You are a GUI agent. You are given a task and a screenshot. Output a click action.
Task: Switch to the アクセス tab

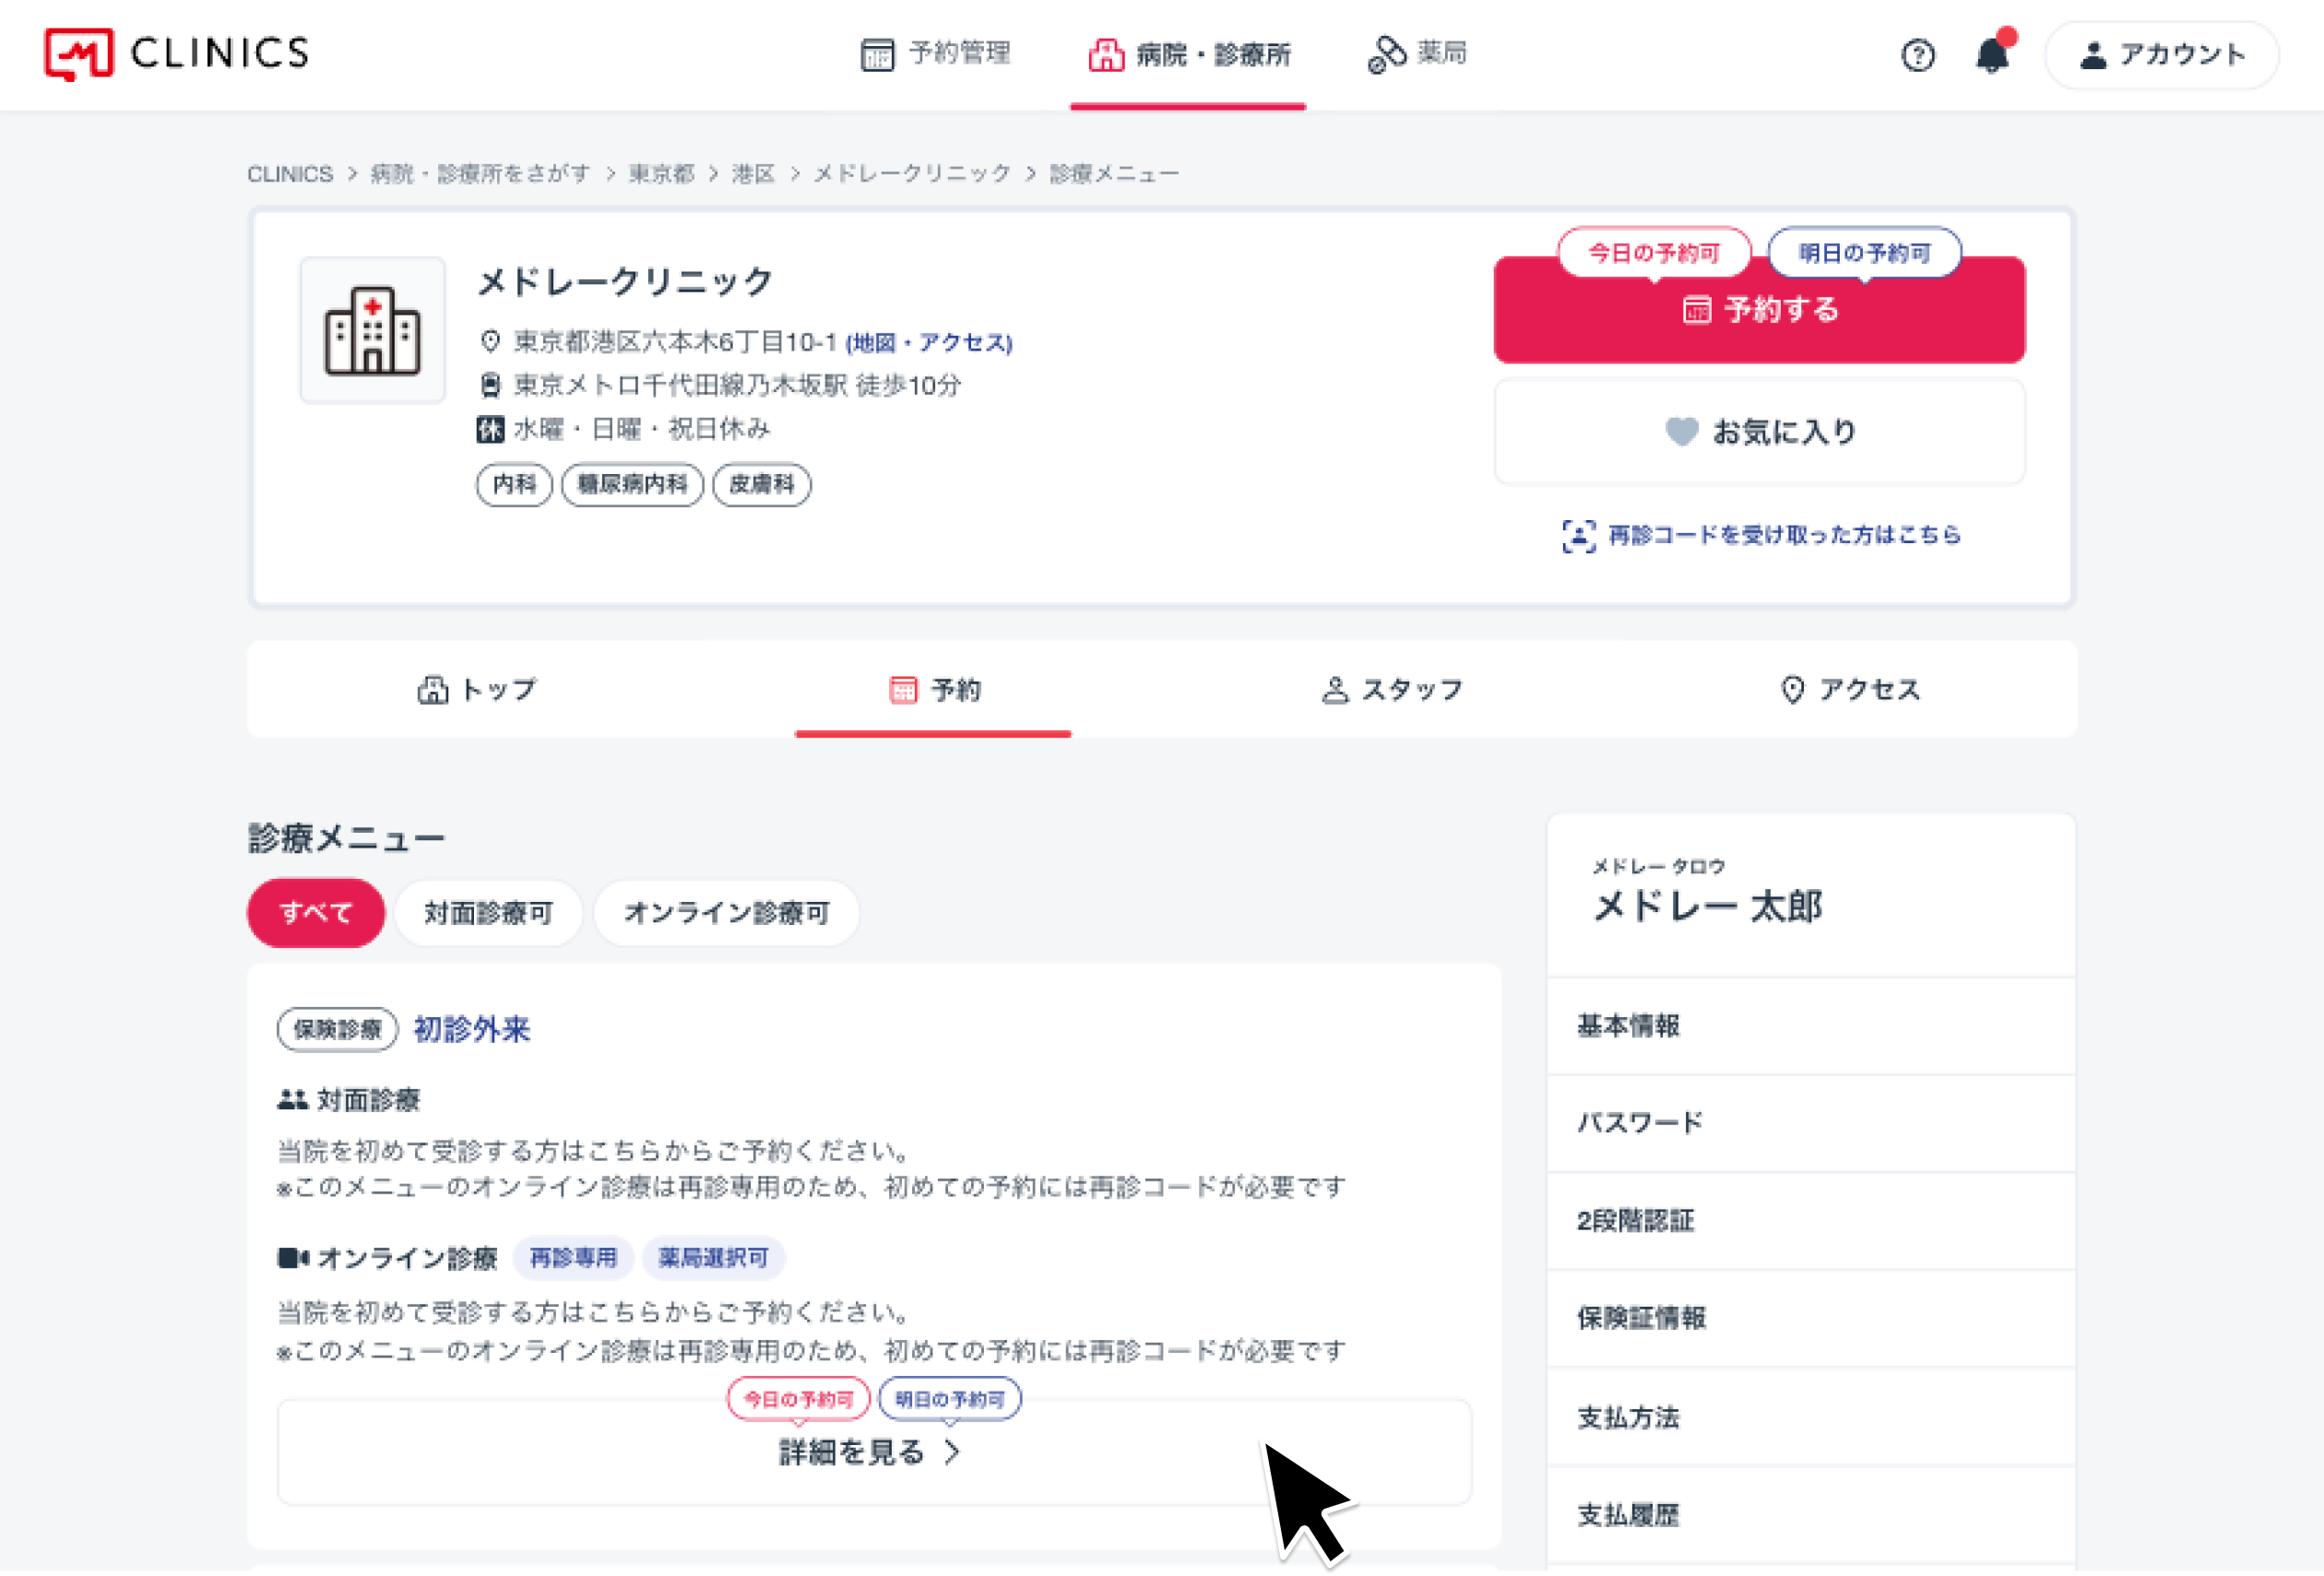pos(1851,690)
